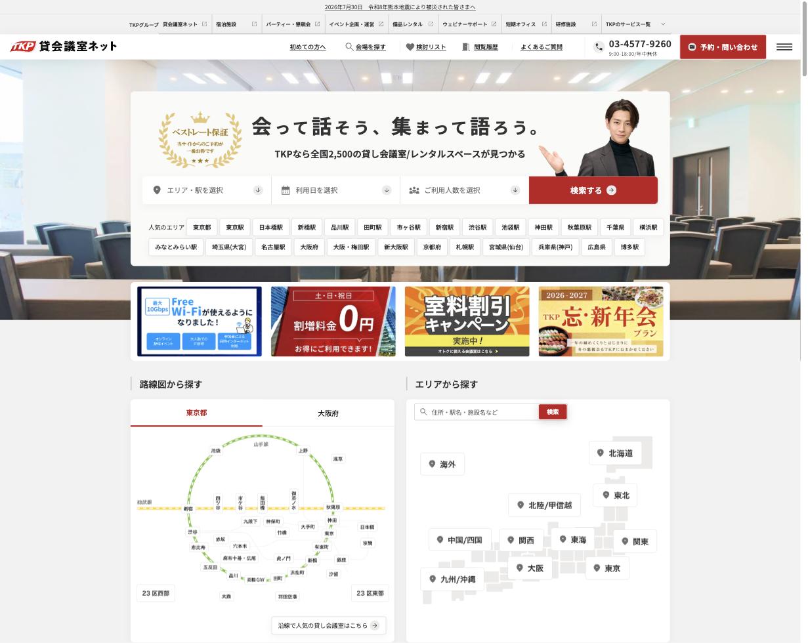
Task: Select 関東 region on the map
Action: pos(635,541)
